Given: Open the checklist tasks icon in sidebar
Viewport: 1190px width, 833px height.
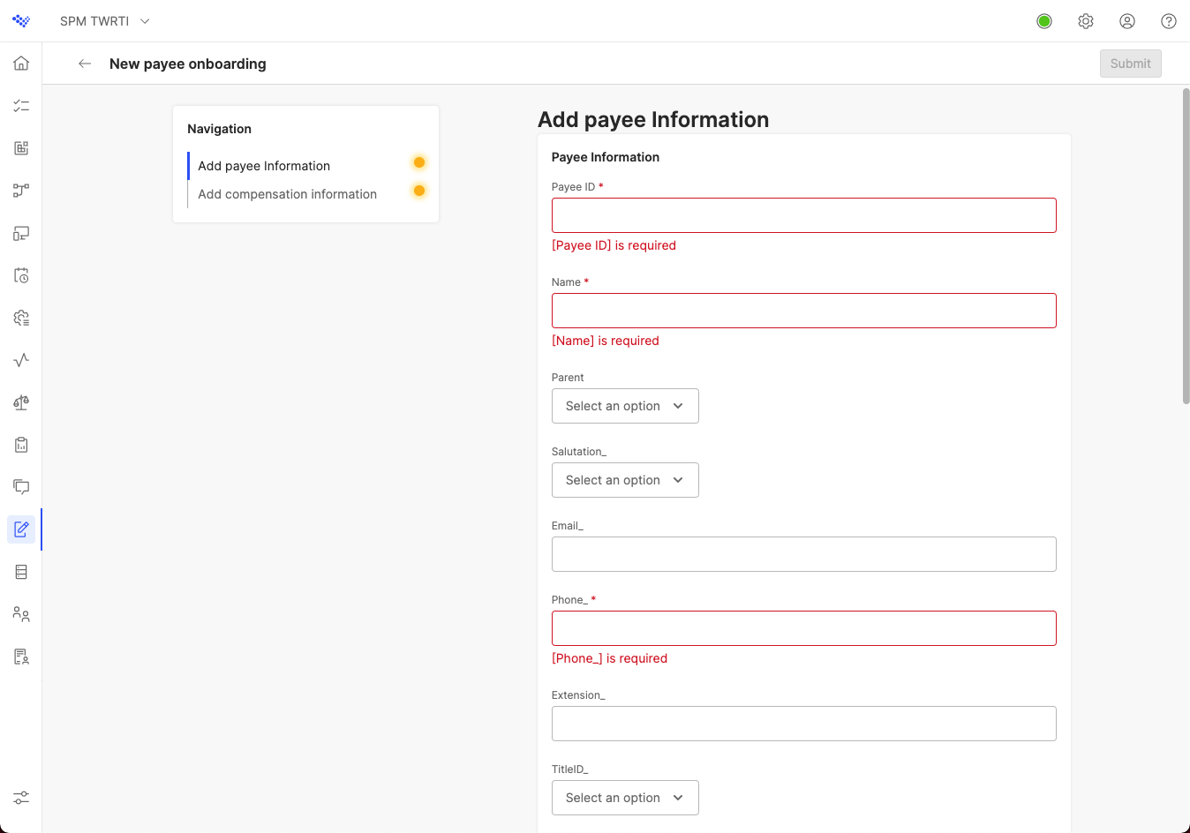Looking at the screenshot, I should tap(21, 106).
